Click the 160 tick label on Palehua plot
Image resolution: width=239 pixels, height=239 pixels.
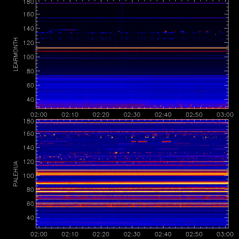pos(28,134)
